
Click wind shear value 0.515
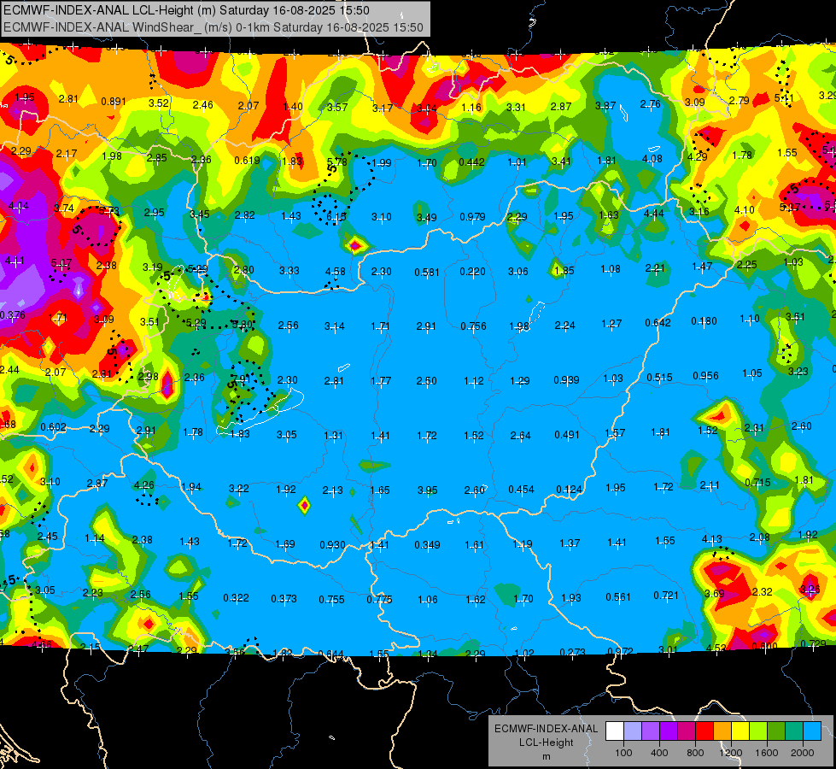pos(659,378)
